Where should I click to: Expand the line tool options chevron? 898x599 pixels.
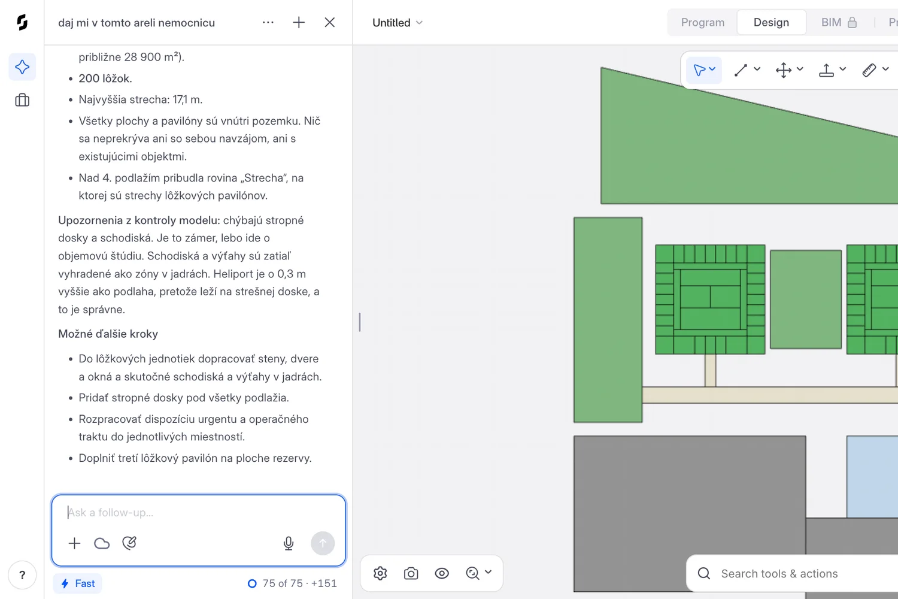coord(757,69)
